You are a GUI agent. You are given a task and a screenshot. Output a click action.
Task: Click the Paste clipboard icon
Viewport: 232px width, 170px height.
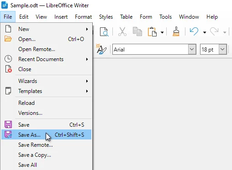click(152, 31)
